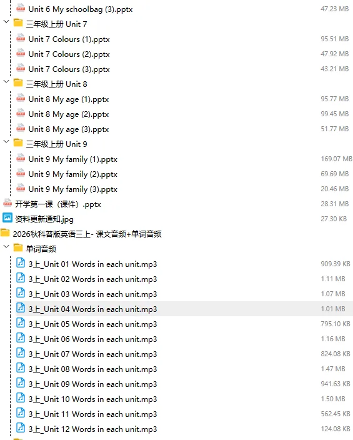Click the audio icon of Unit 08 Words mp3

point(21,368)
